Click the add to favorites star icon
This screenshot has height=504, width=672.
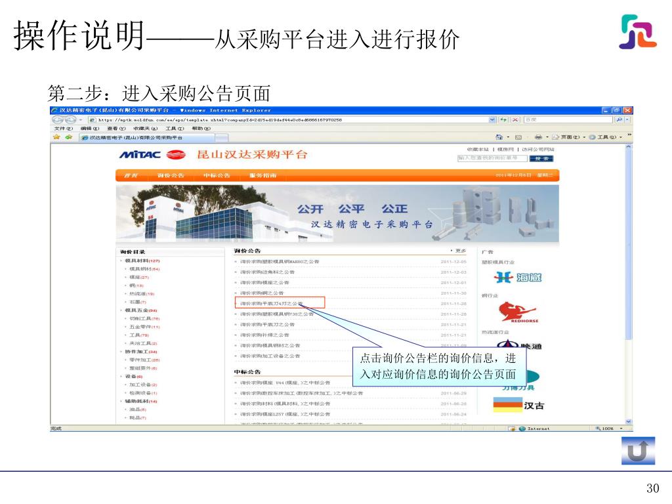click(68, 137)
